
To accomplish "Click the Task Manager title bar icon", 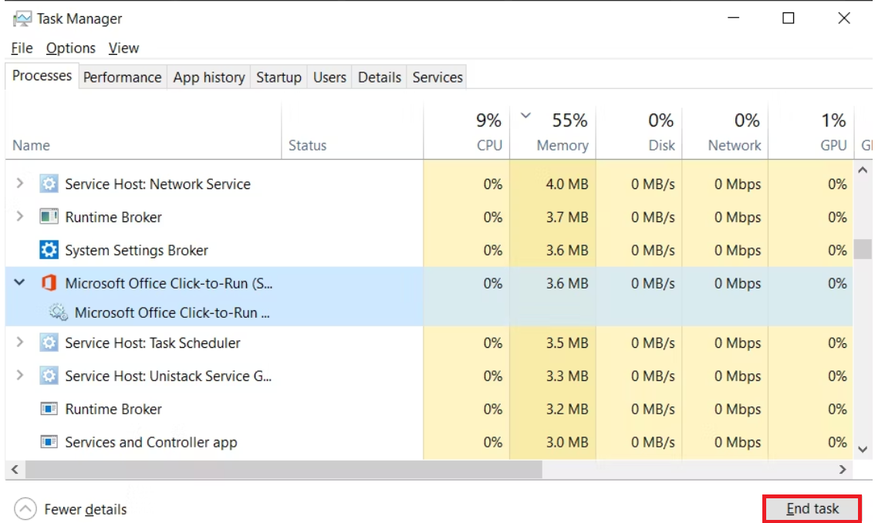I will tap(22, 19).
